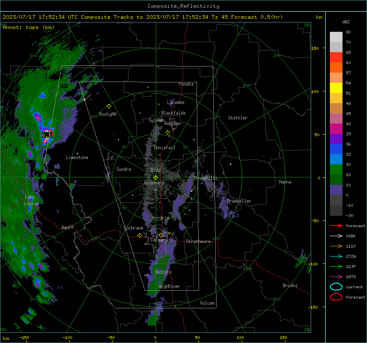The image size is (367, 343).
Task: Click the slate swatch between 10 and 0
Action: (336, 190)
